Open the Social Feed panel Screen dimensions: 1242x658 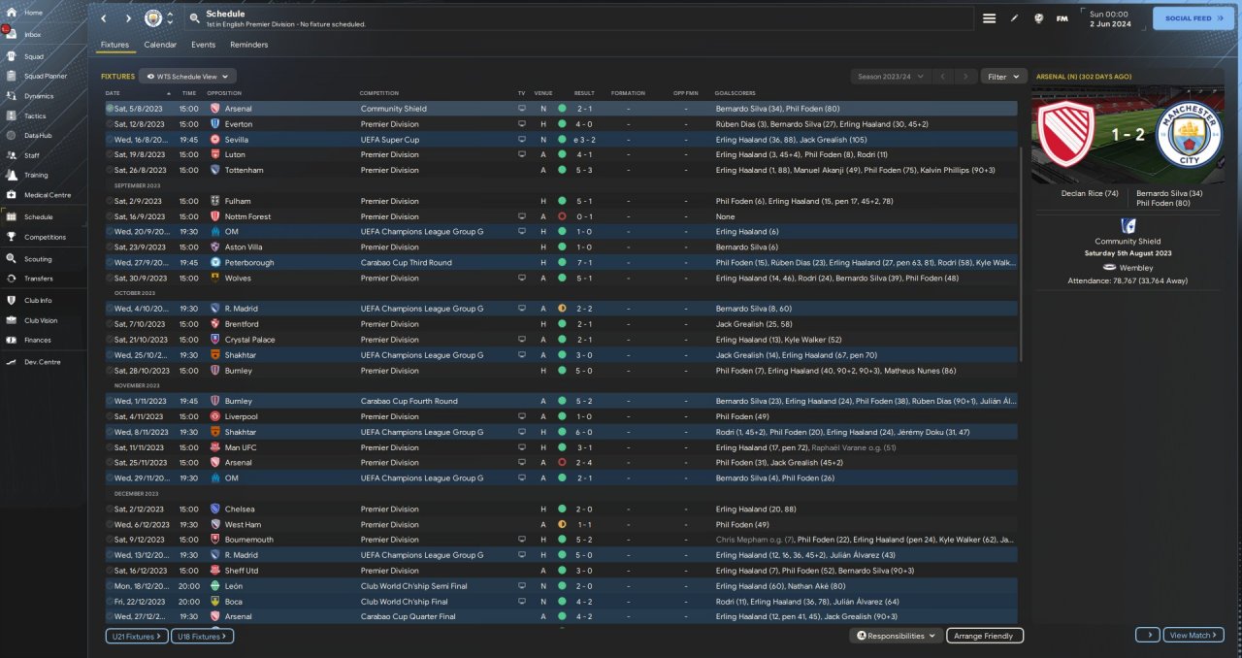tap(1193, 18)
